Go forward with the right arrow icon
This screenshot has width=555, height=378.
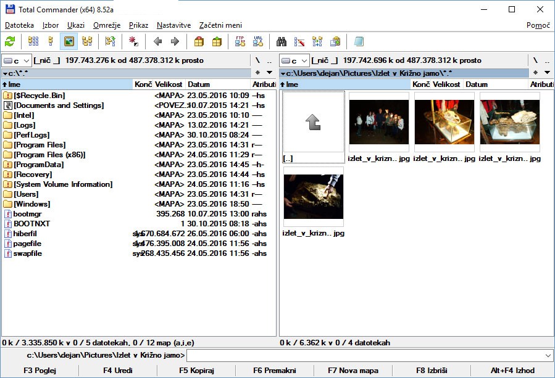(175, 41)
